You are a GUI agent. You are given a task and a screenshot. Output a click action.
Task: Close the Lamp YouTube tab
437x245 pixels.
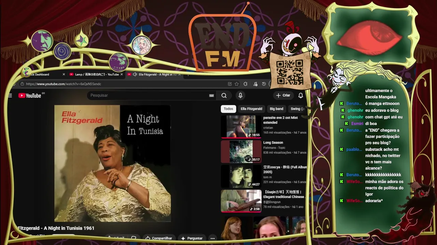point(122,75)
